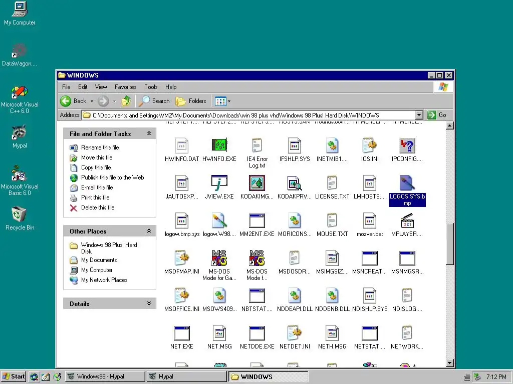Click the vertical scrollbar thumb
This screenshot has width=513, height=384.
click(x=450, y=243)
